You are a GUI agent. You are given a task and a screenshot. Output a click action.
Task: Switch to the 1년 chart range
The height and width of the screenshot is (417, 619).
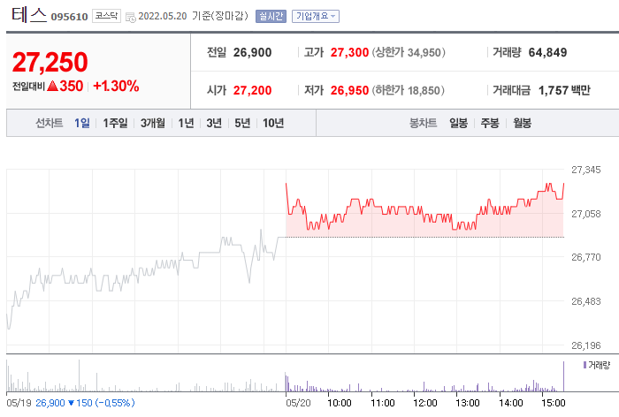[x=186, y=123]
